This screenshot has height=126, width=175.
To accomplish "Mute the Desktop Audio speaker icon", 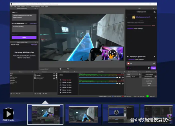I will tap(119, 77).
